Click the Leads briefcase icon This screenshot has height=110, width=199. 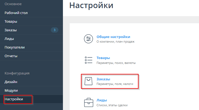pos(88,102)
